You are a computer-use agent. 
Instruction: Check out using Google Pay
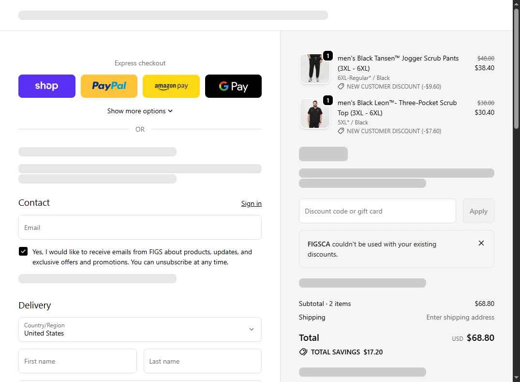[233, 86]
